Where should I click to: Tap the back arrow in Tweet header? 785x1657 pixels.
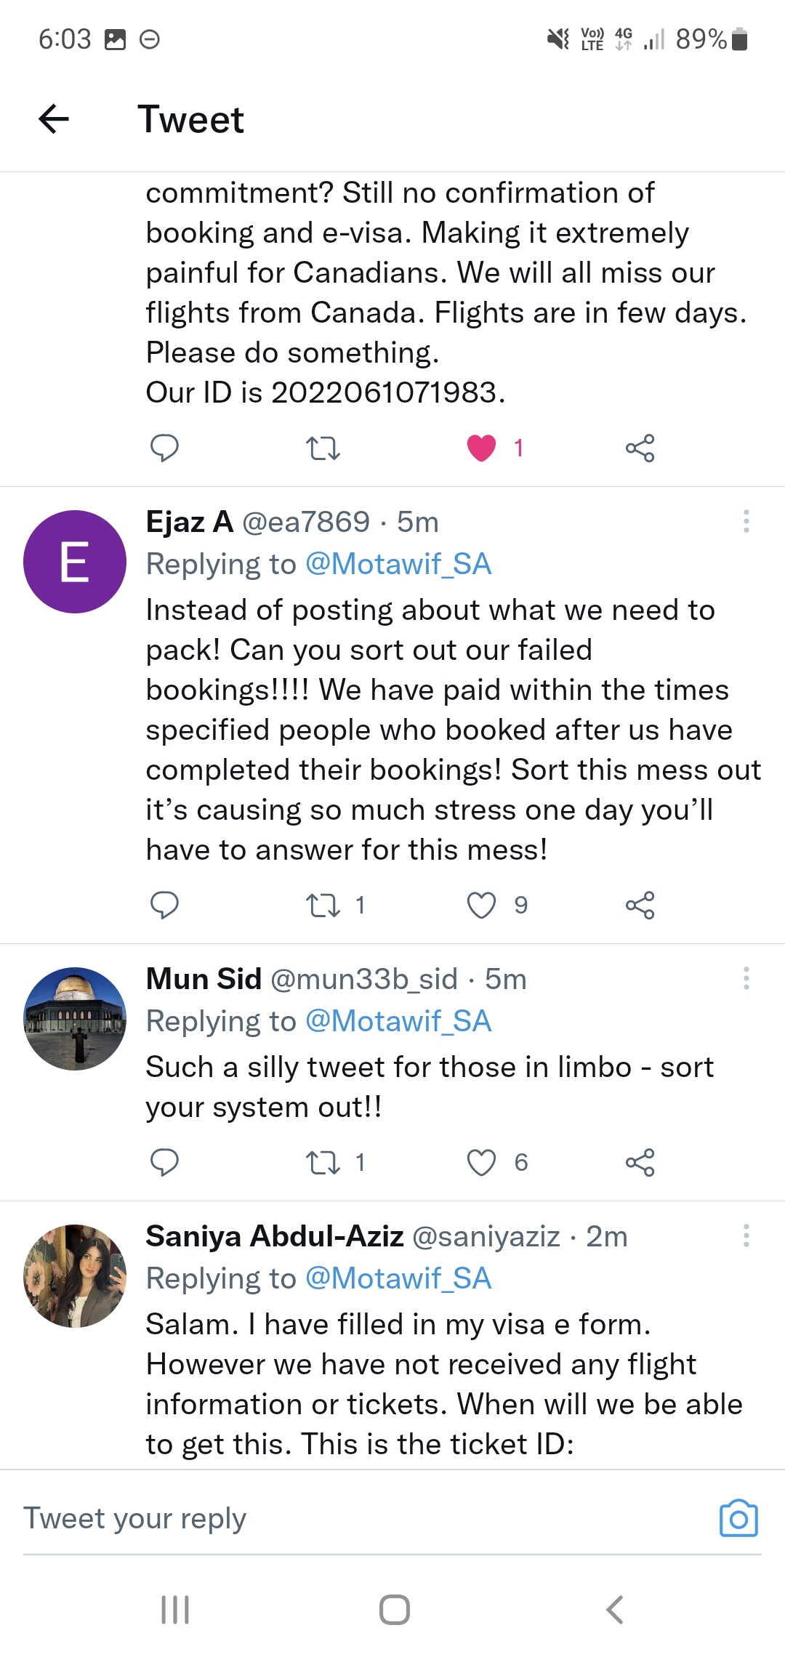tap(54, 119)
